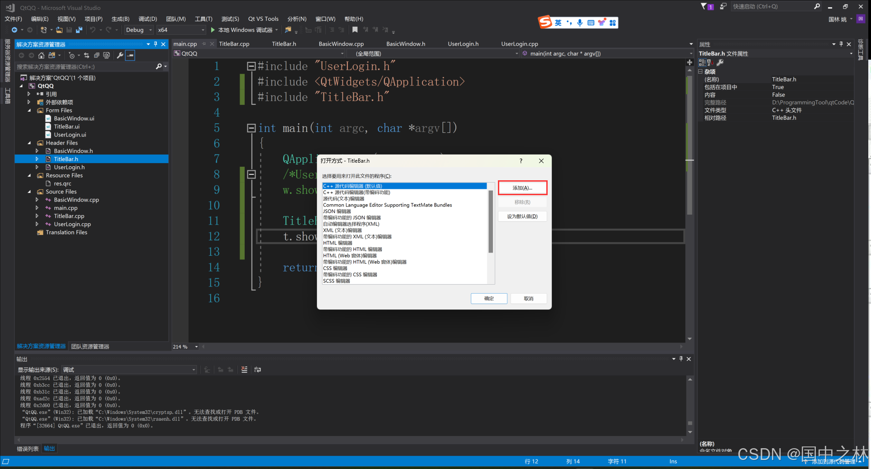Click the New Project toolbar icon
The width and height of the screenshot is (871, 469).
(43, 30)
